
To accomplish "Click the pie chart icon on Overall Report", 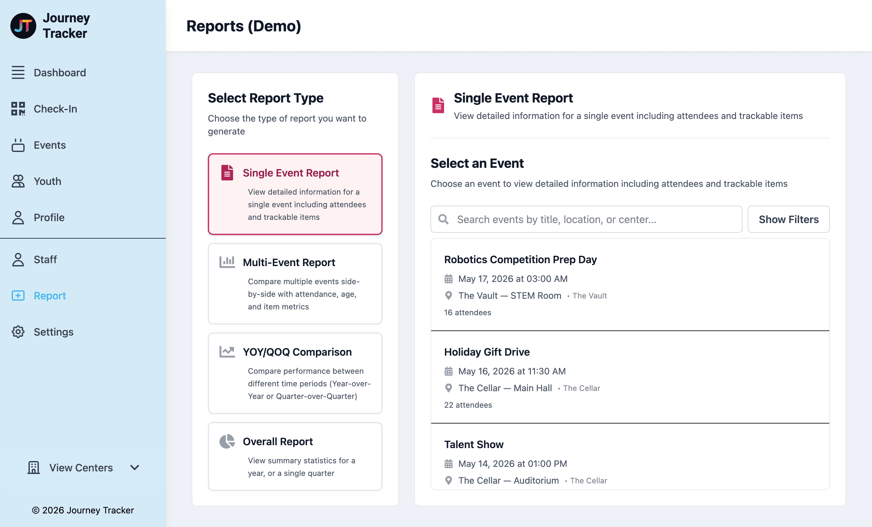I will (227, 441).
